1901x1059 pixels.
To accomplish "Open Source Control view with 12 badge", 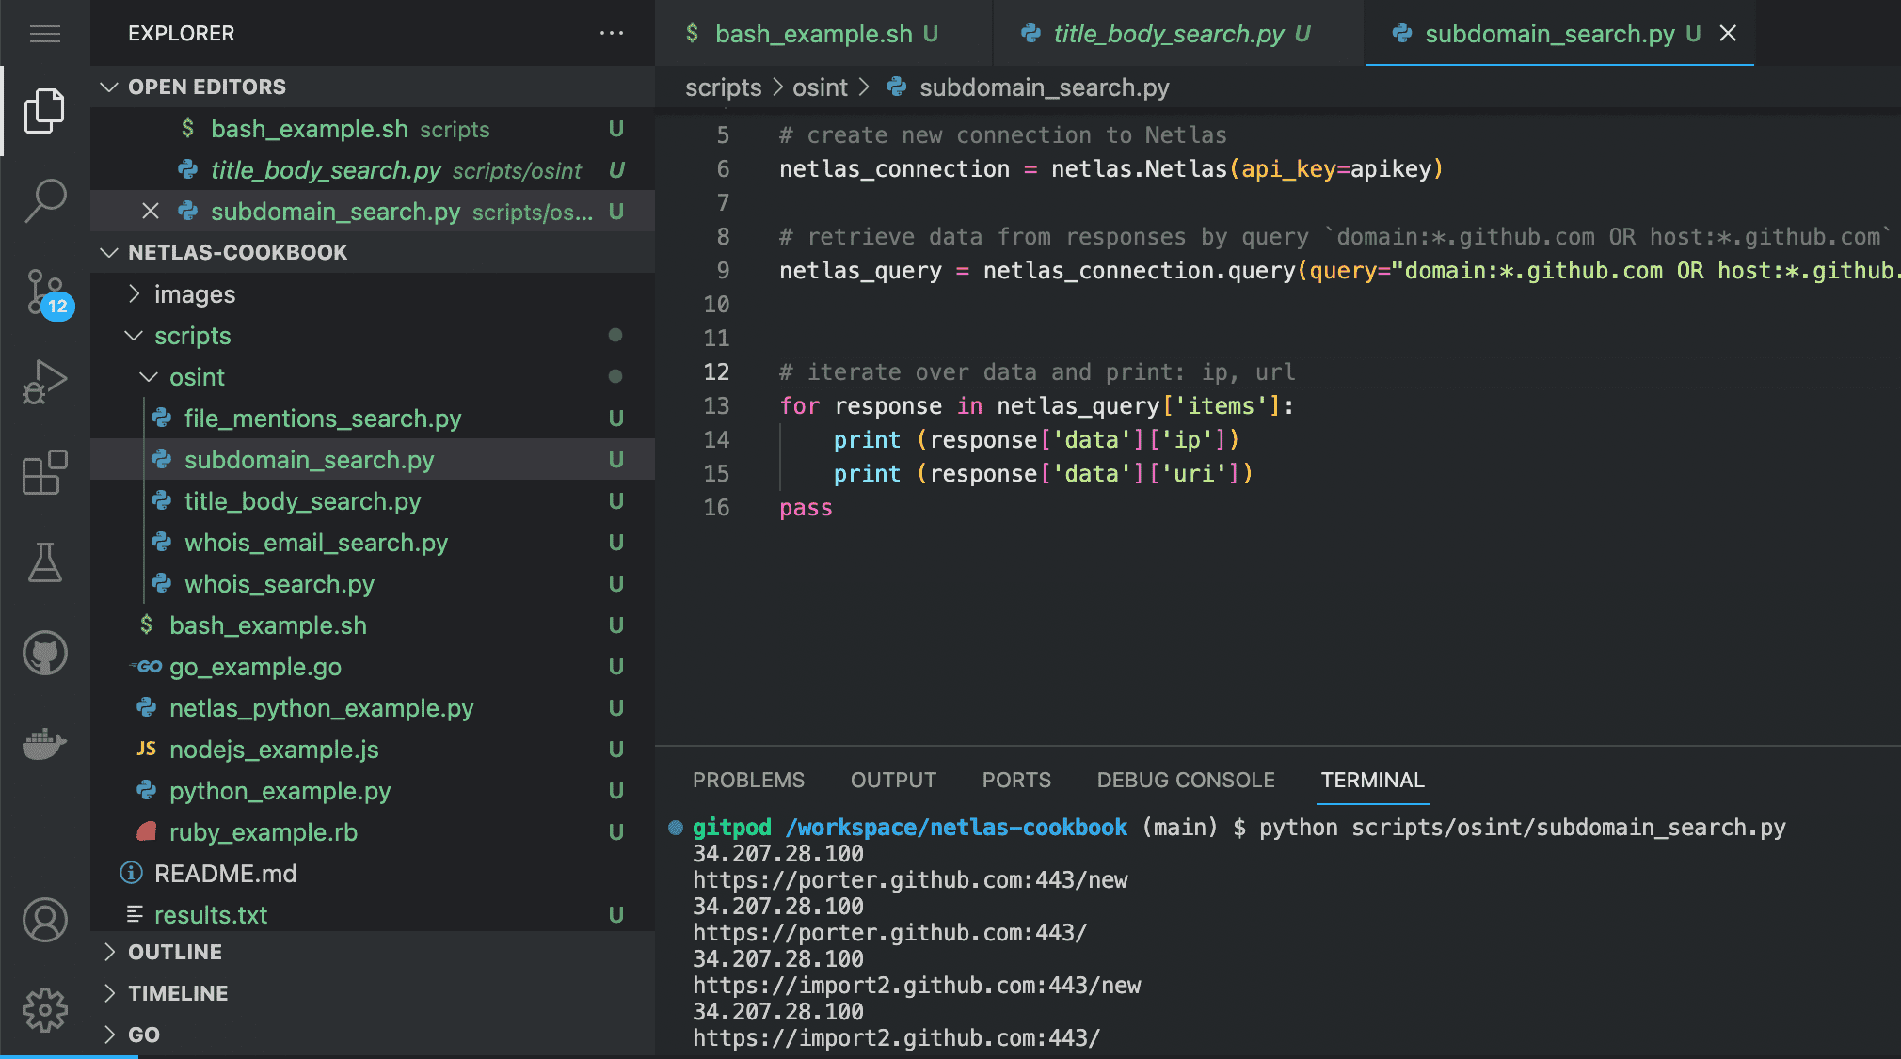I will point(44,292).
